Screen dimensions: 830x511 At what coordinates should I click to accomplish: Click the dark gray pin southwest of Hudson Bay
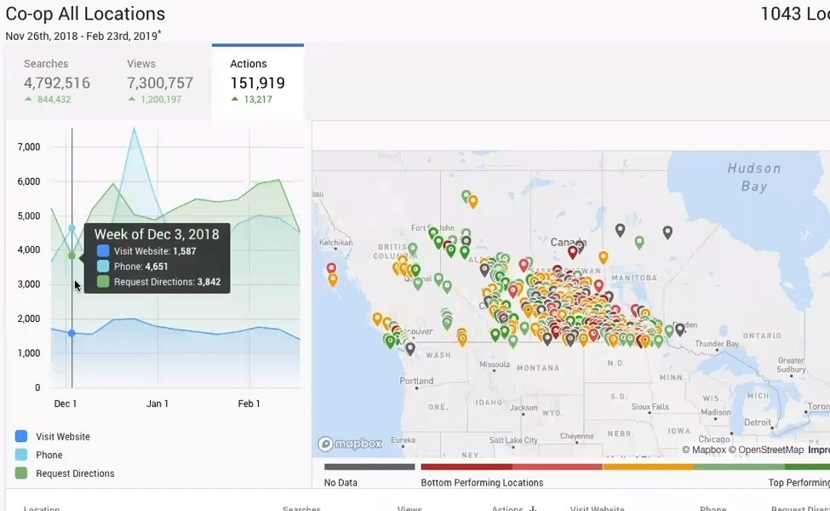click(667, 232)
